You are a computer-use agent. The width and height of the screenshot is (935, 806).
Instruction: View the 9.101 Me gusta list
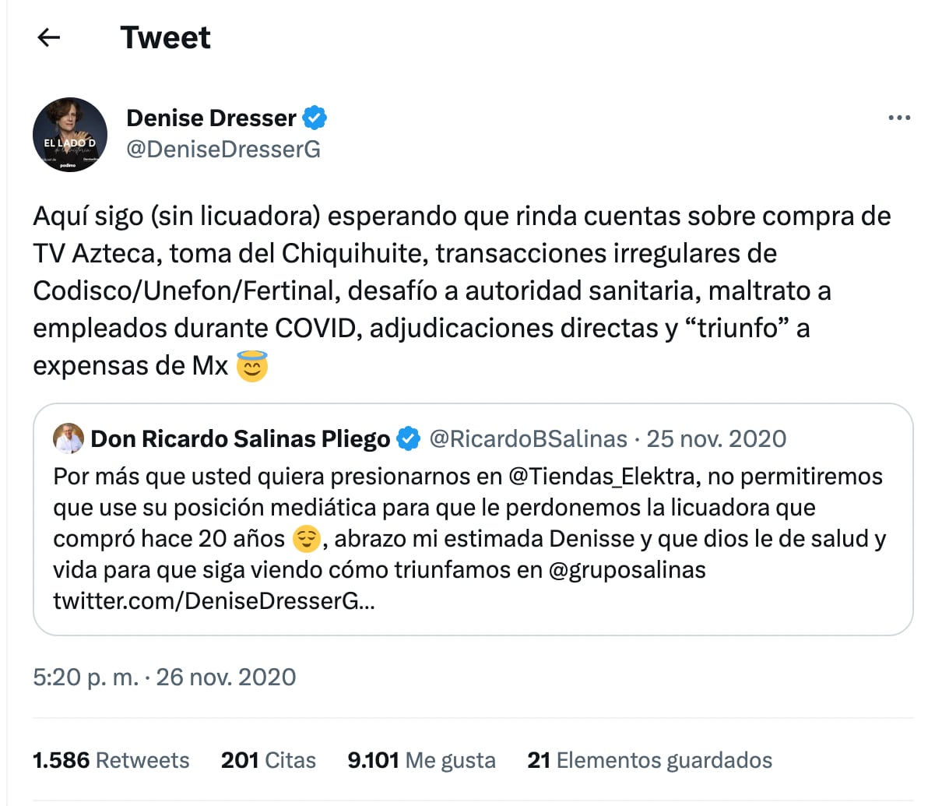421,760
